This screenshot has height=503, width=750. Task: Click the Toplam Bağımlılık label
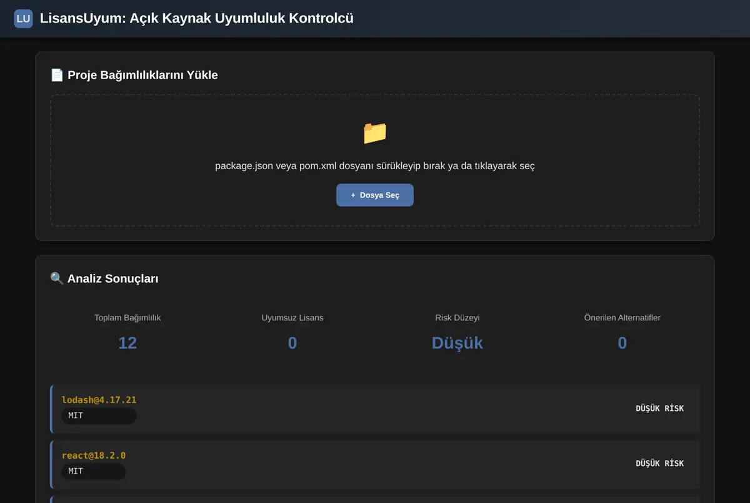(127, 318)
